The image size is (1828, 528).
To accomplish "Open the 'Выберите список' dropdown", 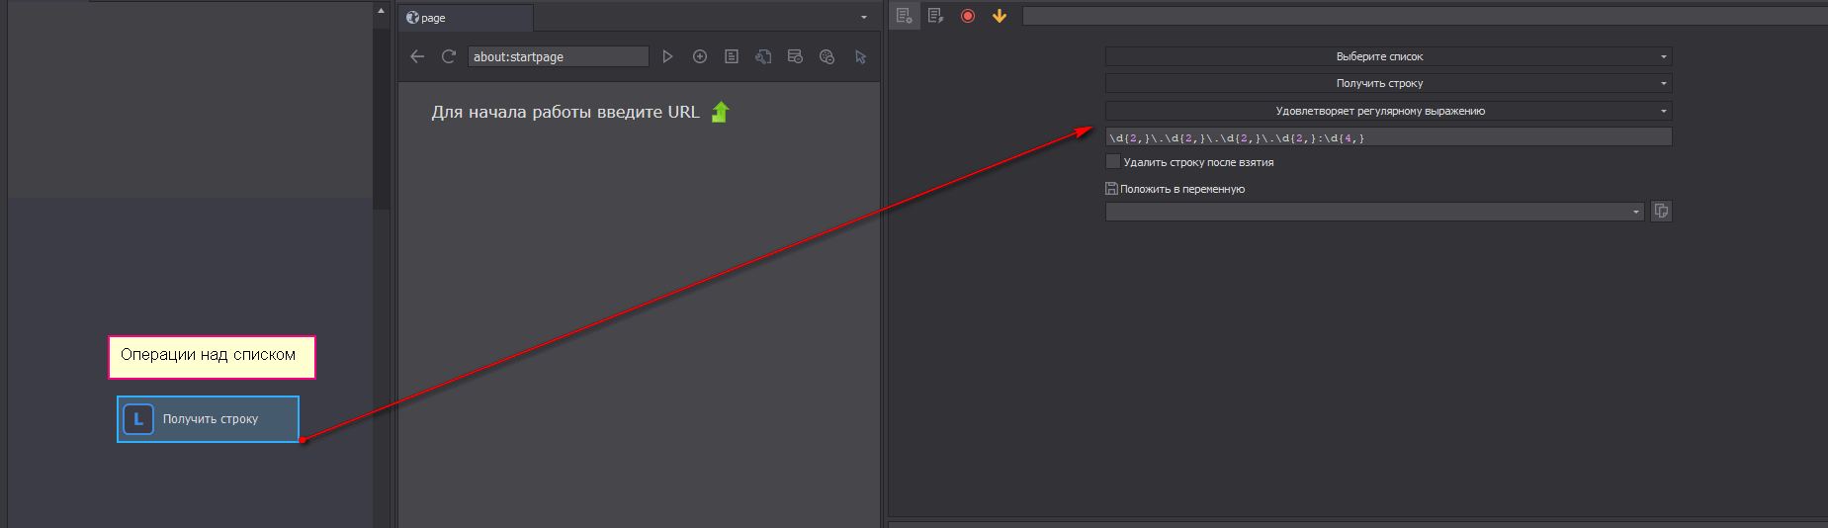I will (1388, 56).
